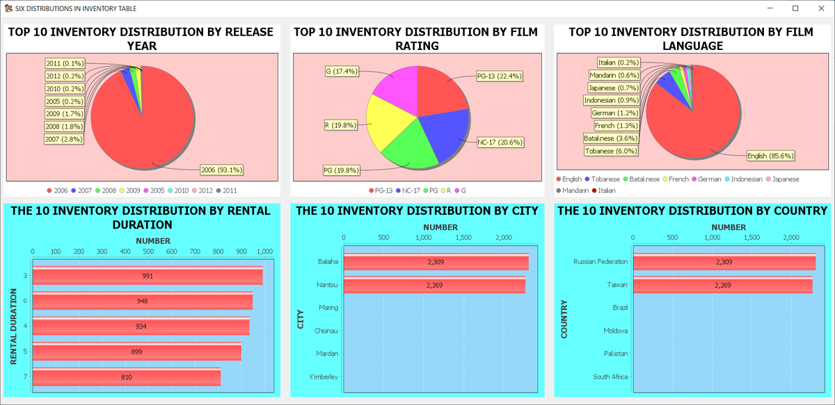The width and height of the screenshot is (835, 405).
Task: Click the 'RENTAL DURATION' vertical axis title
Action: (14, 327)
